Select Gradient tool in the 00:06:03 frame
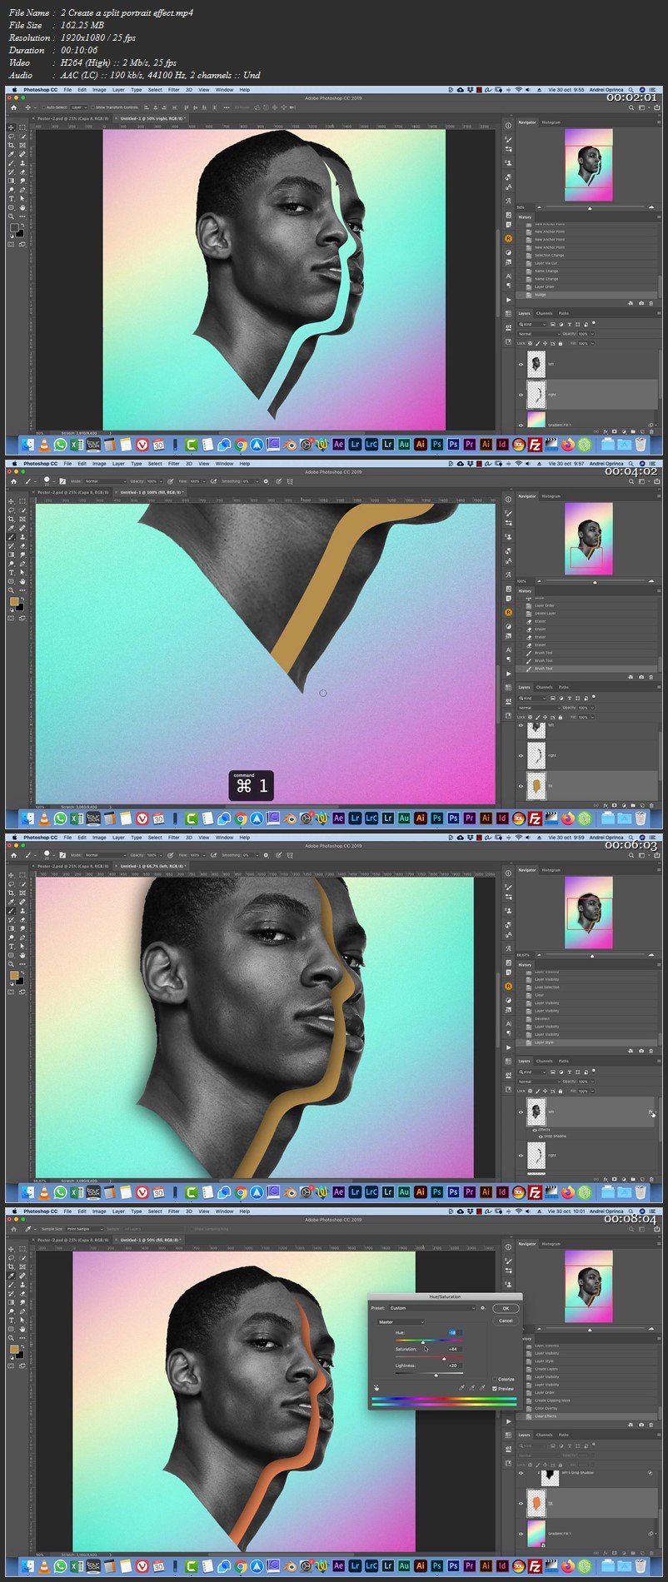Viewport: 668px width, 1582px height. (x=11, y=928)
